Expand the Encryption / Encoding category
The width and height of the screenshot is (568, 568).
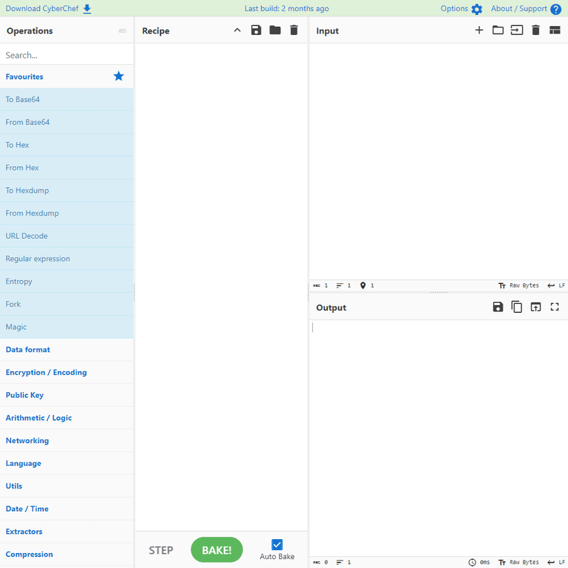click(46, 372)
